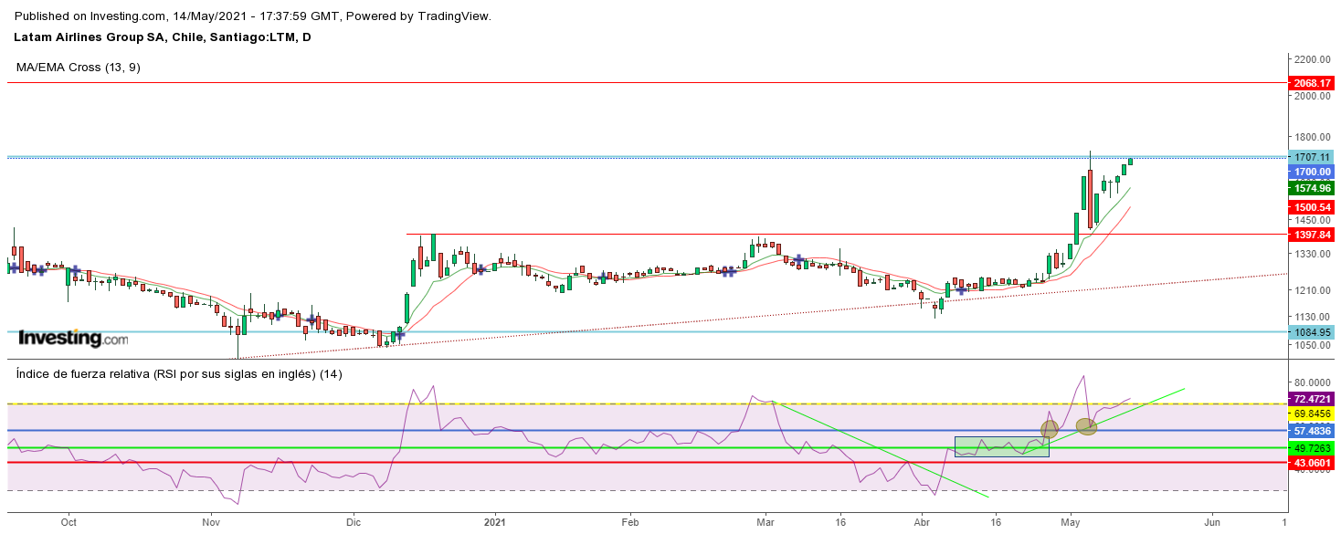
Task: Click the Jun date axis label
Action: click(x=1212, y=523)
